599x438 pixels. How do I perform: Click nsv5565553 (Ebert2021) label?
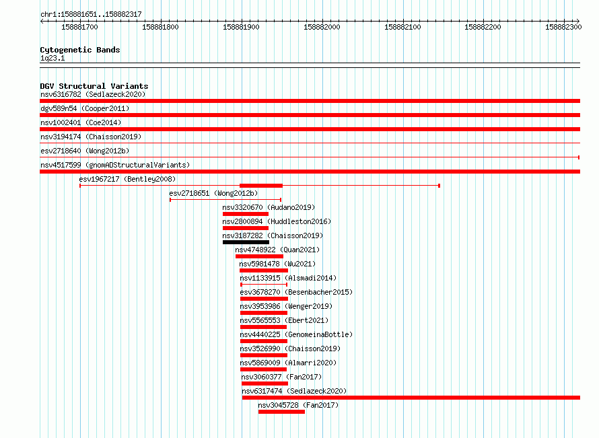[x=284, y=320]
